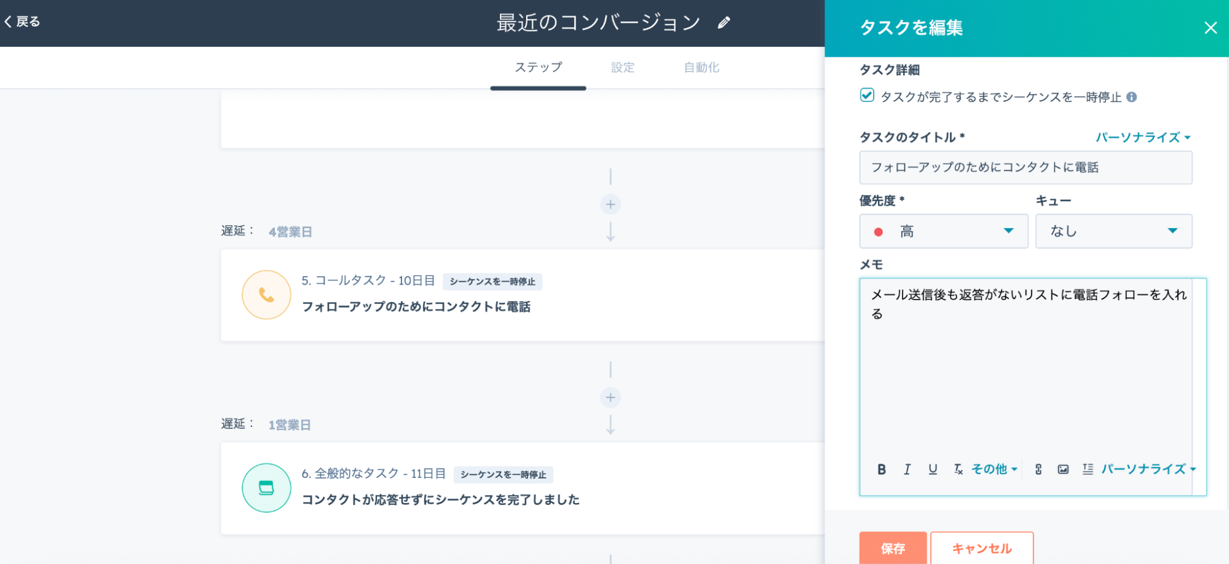Uncheck pause sequence until task complete
Viewport: 1229px width, 564px height.
[x=867, y=95]
